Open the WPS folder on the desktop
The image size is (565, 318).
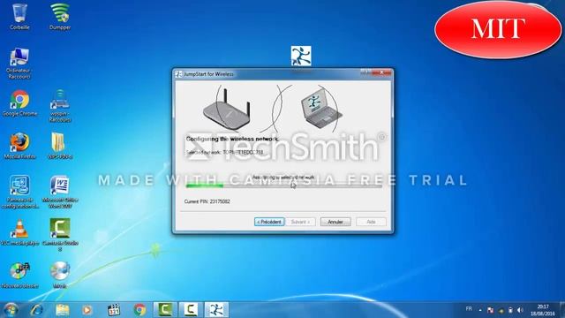coord(60,147)
